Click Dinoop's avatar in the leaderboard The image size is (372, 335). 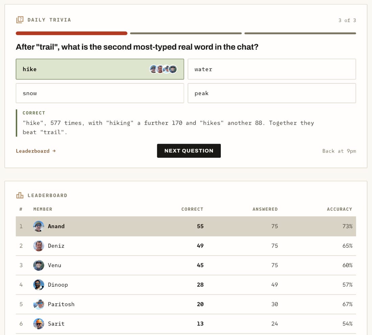(39, 285)
